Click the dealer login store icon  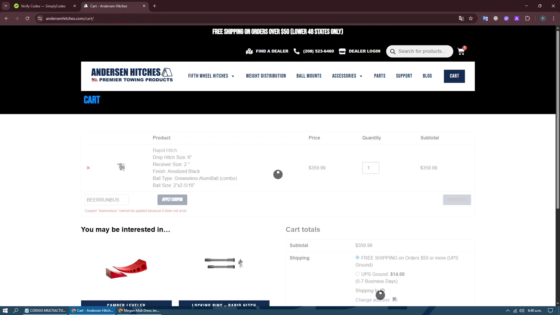[x=342, y=51]
